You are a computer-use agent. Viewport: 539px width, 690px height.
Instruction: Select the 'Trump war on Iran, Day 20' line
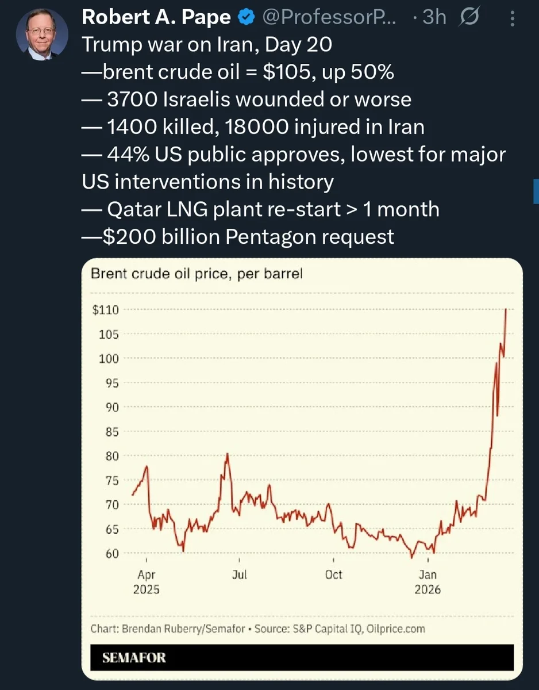tap(207, 44)
